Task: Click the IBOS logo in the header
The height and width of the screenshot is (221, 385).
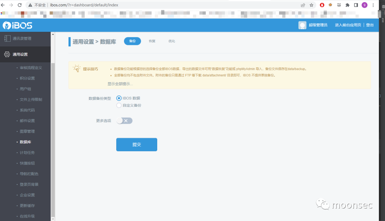Action: coord(17,25)
